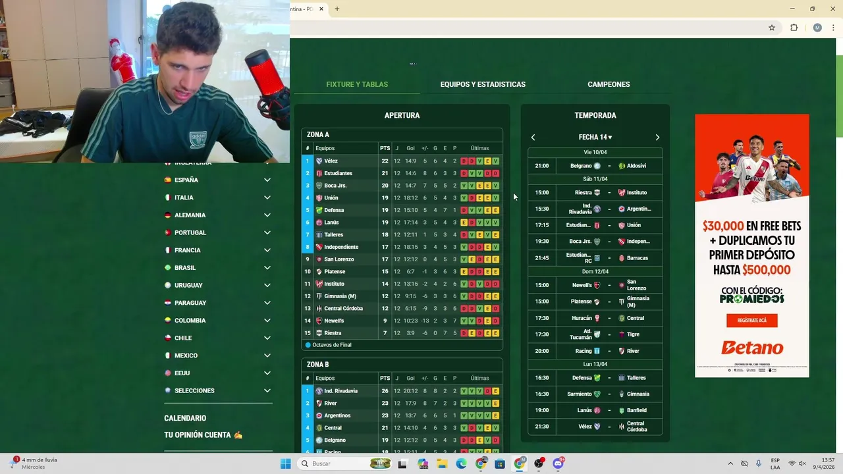Toggle the taskbar volume mute icon
The width and height of the screenshot is (843, 474).
coord(802,463)
